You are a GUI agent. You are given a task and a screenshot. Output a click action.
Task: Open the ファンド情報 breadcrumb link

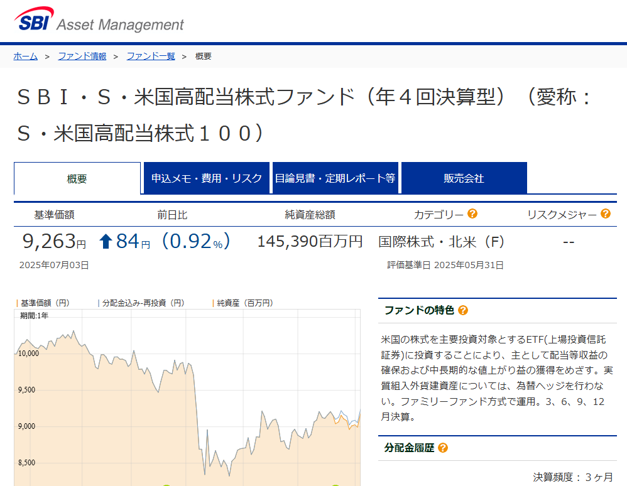[82, 56]
